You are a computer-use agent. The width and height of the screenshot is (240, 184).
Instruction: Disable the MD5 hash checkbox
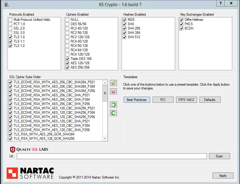(124, 20)
